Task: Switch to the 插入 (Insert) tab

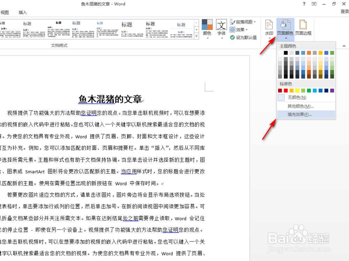Action: 22,13
